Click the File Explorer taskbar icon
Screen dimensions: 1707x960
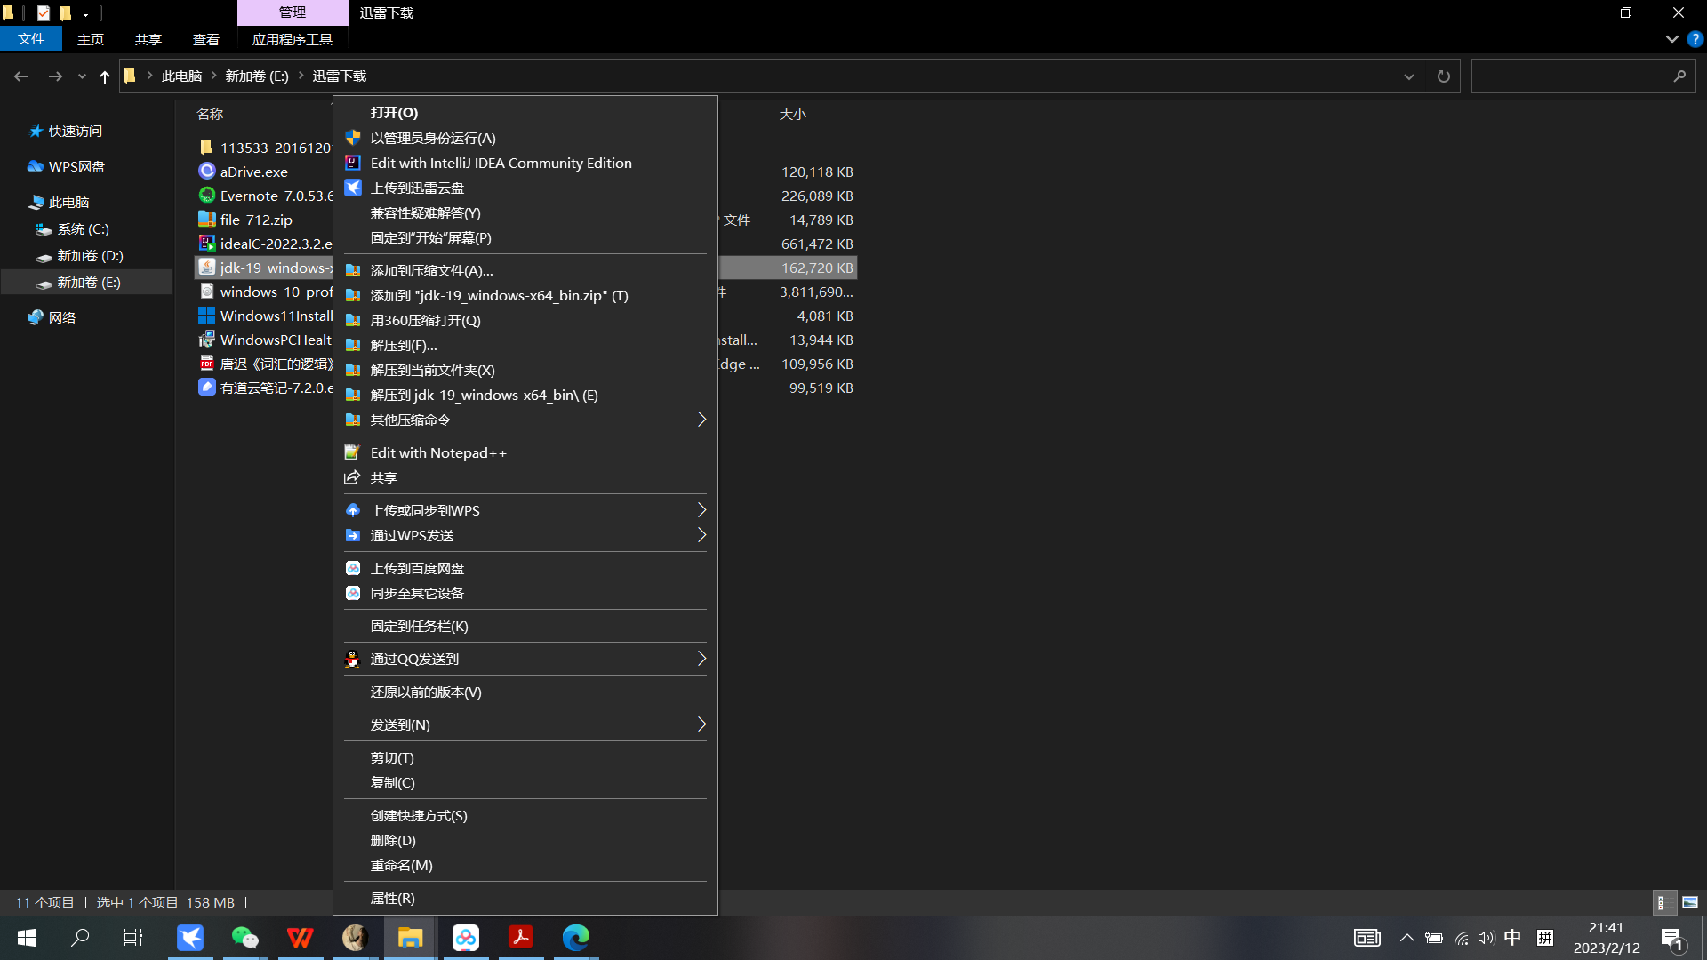click(410, 937)
